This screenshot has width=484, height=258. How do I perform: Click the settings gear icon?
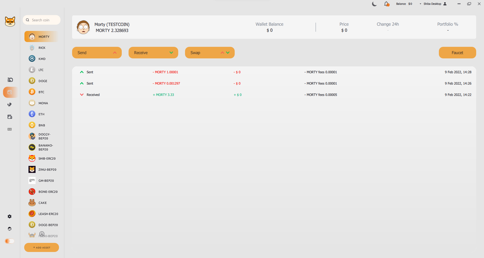[x=10, y=216]
